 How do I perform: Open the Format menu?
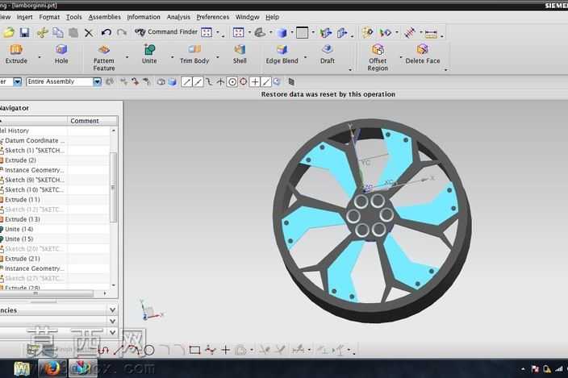49,17
